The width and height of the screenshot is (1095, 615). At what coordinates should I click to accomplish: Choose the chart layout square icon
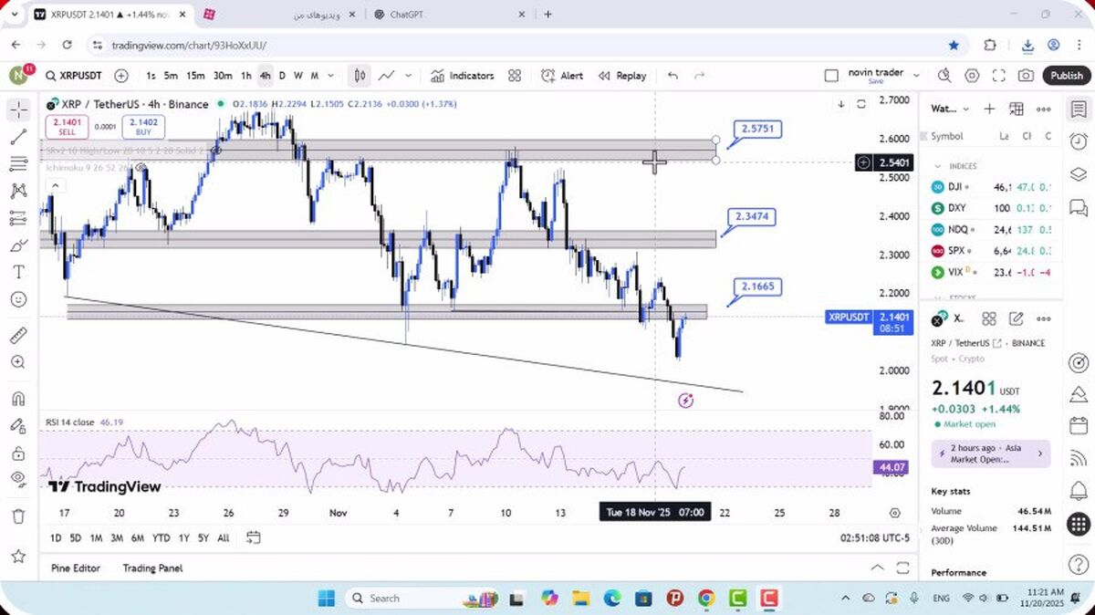pos(831,76)
